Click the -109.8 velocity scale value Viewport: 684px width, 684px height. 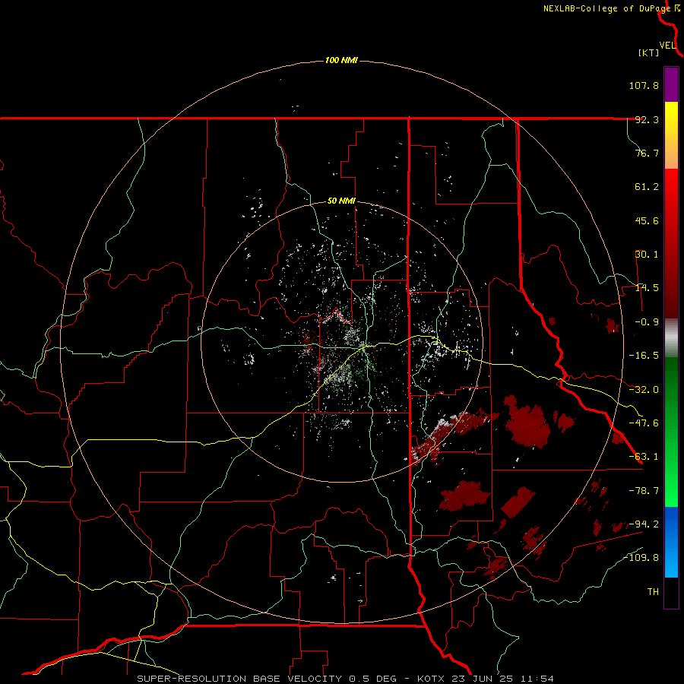(x=641, y=558)
